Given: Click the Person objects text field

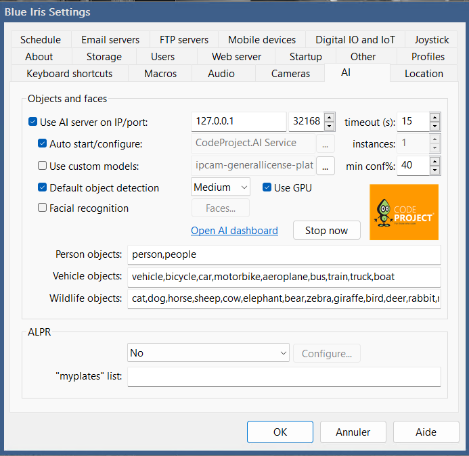Looking at the screenshot, I should [x=283, y=255].
